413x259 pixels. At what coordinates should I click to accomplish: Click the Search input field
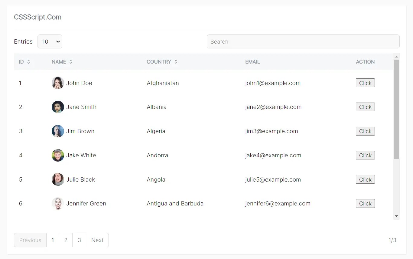[x=303, y=41]
